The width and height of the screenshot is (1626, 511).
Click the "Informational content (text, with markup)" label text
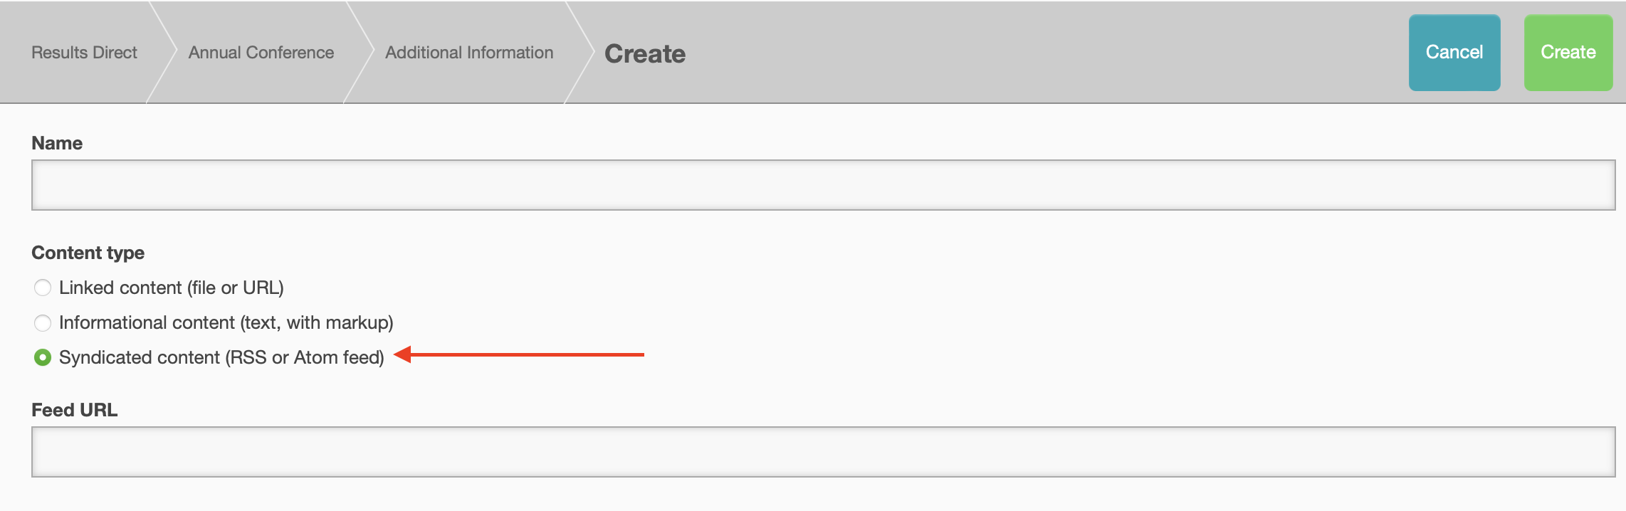226,323
